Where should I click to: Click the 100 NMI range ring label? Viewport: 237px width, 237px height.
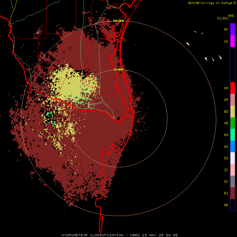point(118,21)
